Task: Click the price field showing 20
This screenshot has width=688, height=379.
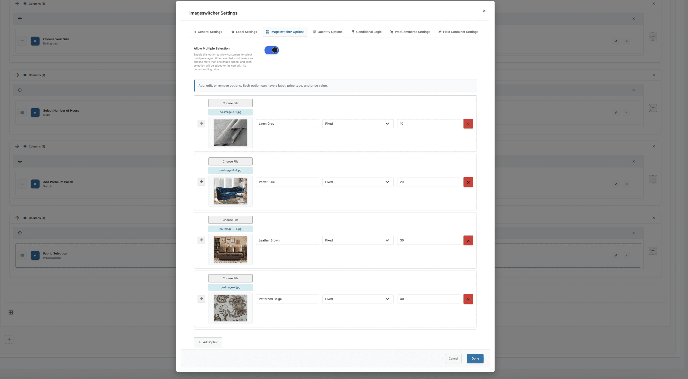Action: (x=428, y=182)
